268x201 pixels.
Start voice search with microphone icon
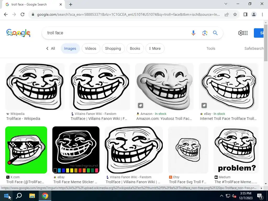(x=193, y=33)
